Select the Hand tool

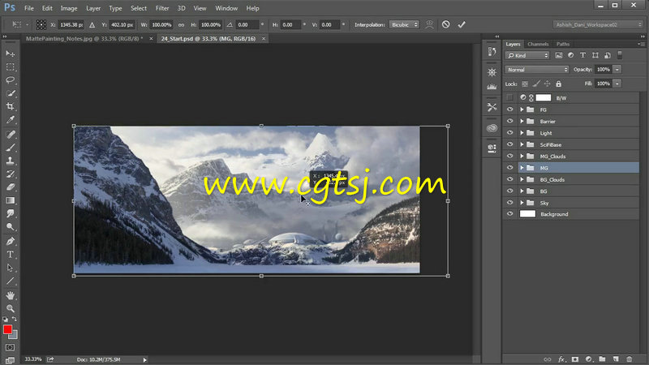11,295
